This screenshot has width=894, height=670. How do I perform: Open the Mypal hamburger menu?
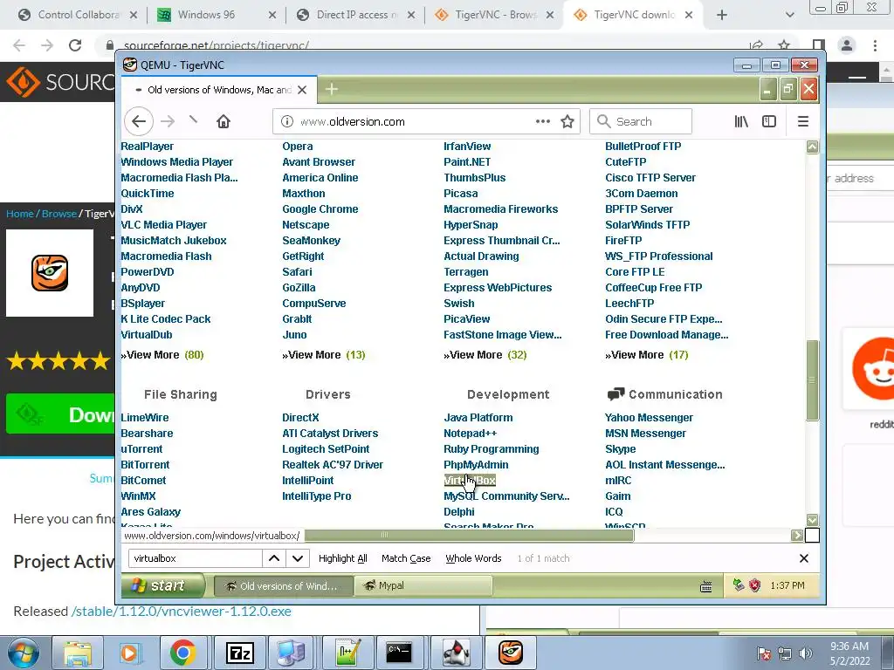click(803, 121)
